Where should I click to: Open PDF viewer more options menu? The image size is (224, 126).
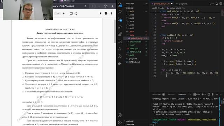tap(111, 13)
